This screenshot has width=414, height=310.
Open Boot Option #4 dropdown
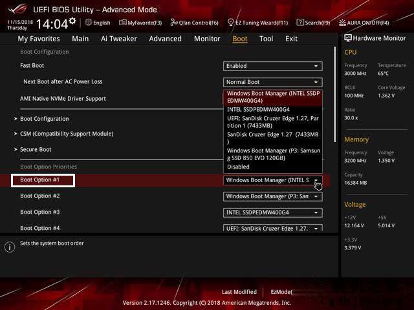pos(273,228)
